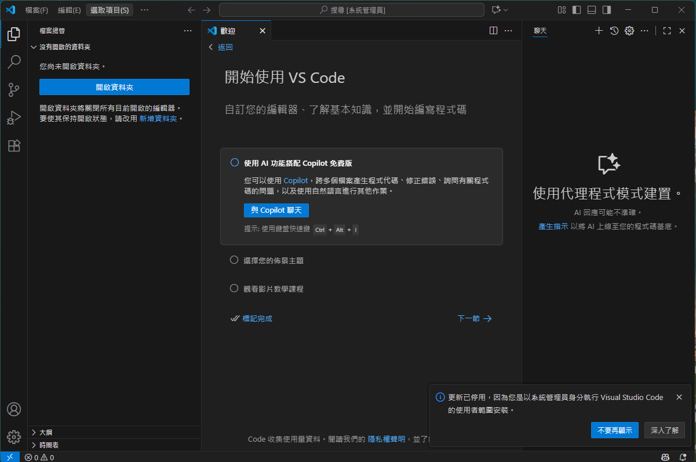Screen dimensions: 696x462
Task: Open the Source Control view
Action: tap(14, 90)
